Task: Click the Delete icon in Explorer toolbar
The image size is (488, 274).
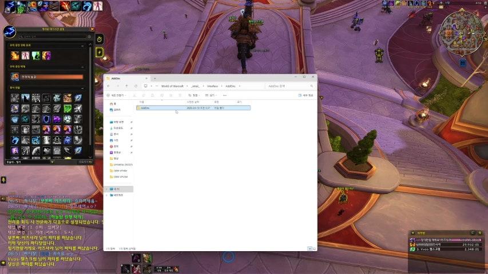Action: click(180, 95)
